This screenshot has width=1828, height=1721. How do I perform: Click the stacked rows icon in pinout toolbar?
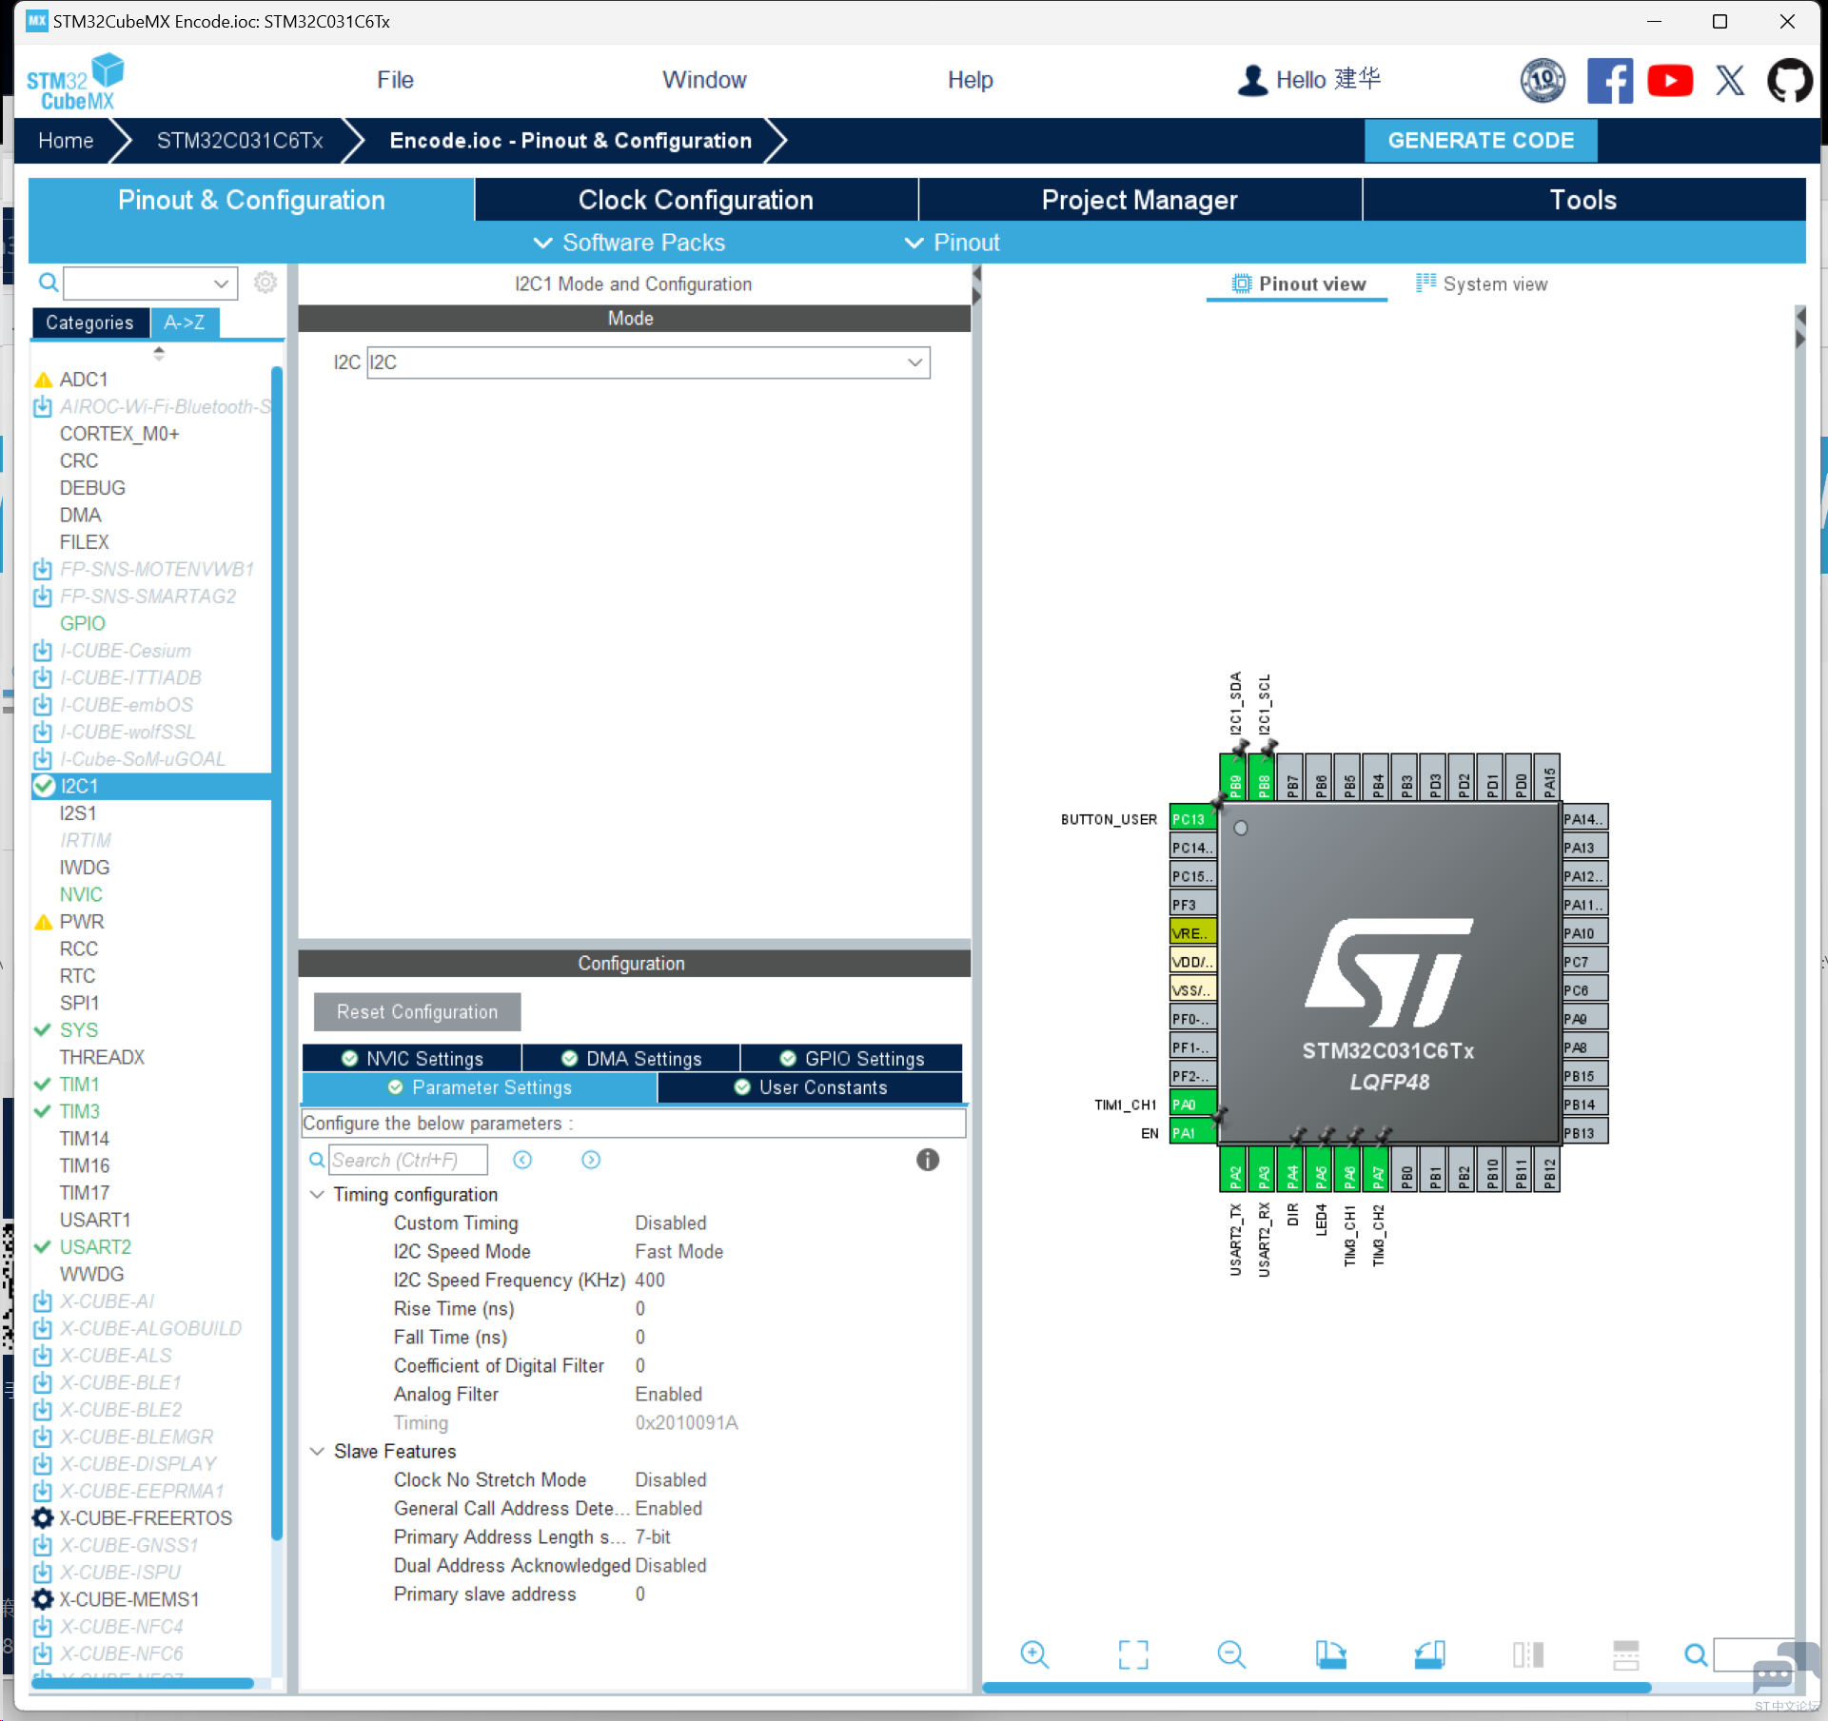tap(1626, 1654)
